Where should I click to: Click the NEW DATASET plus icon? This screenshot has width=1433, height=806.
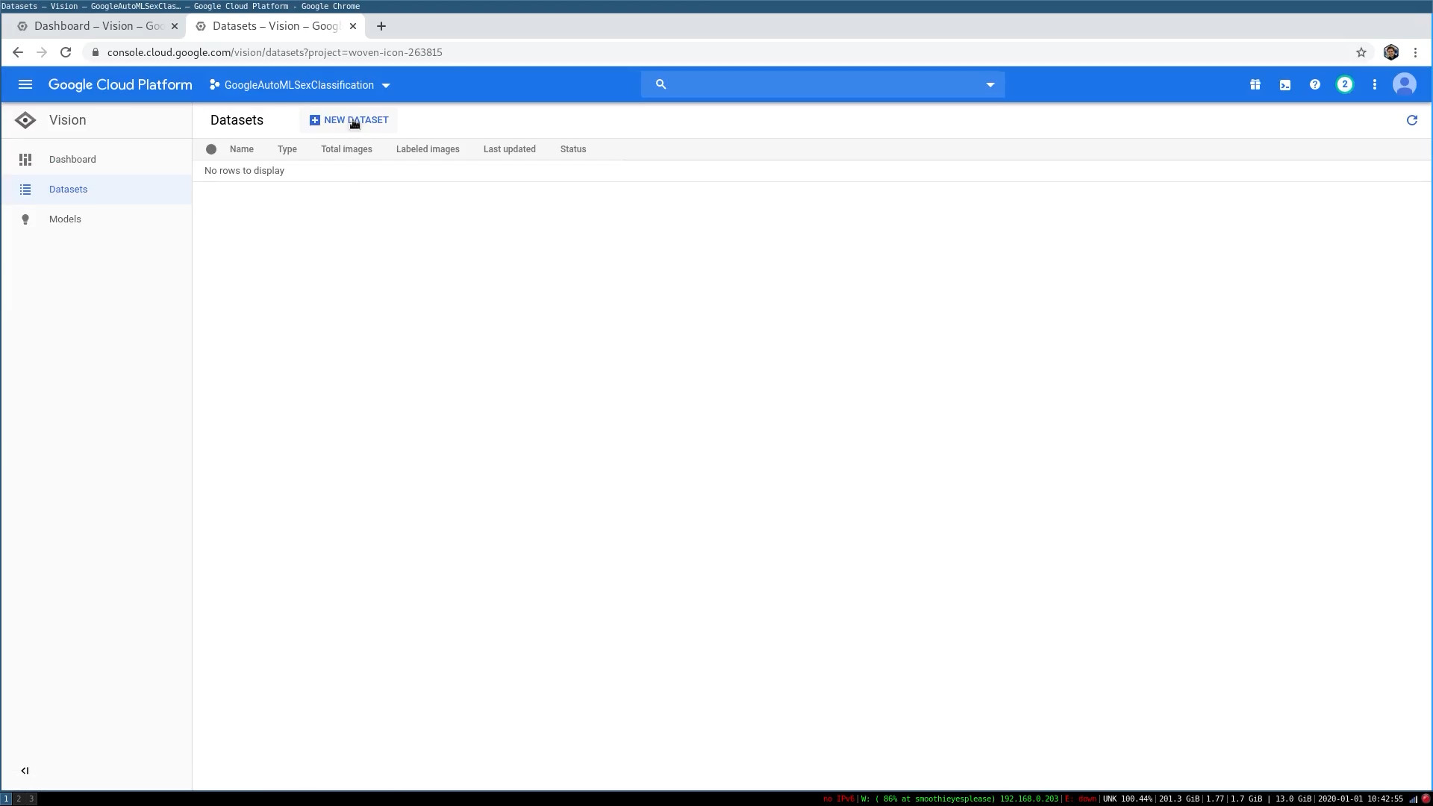[315, 120]
